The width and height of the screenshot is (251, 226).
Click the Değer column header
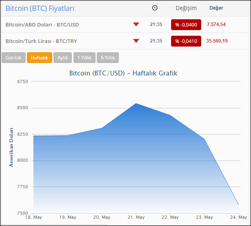pyautogui.click(x=216, y=8)
